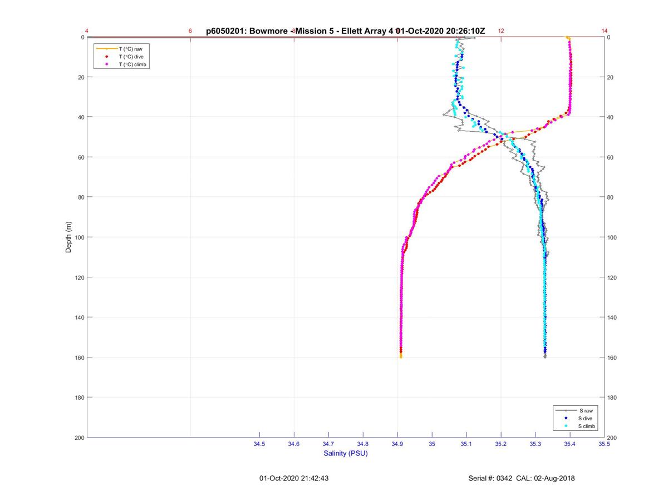Image resolution: width=668 pixels, height=492 pixels.
Task: Click the right-axis depth tick label 140
Action: (613, 317)
